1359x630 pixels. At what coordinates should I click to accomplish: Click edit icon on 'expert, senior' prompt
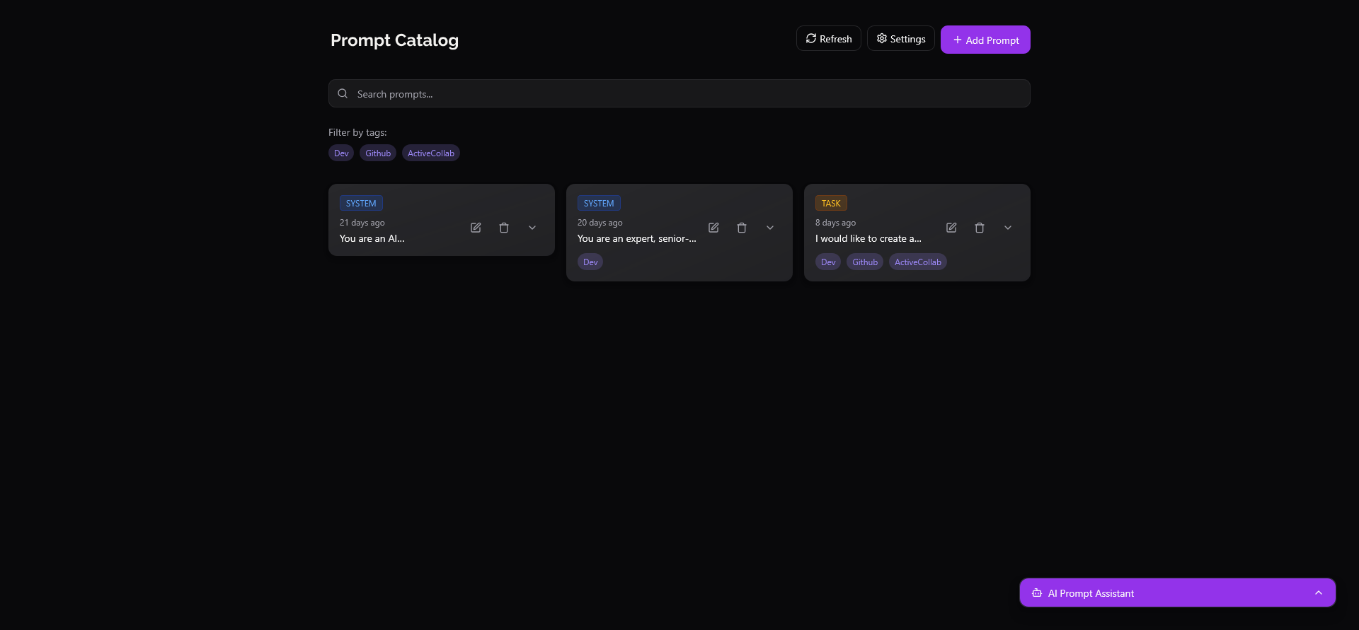point(713,228)
